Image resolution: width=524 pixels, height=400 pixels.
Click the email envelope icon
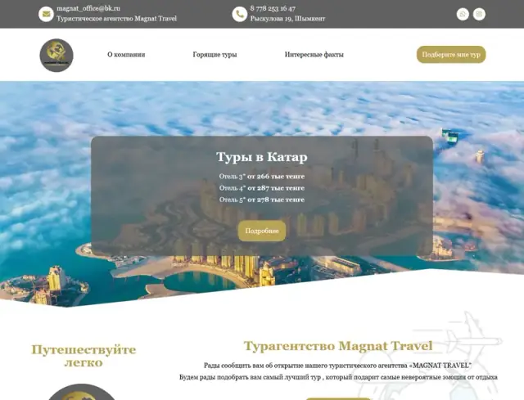pyautogui.click(x=46, y=14)
